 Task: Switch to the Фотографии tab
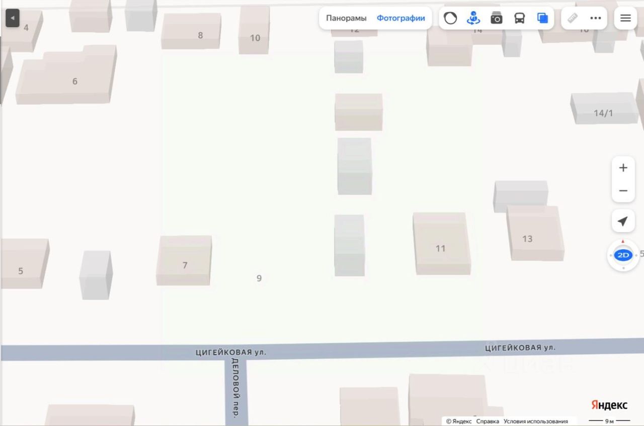(401, 18)
